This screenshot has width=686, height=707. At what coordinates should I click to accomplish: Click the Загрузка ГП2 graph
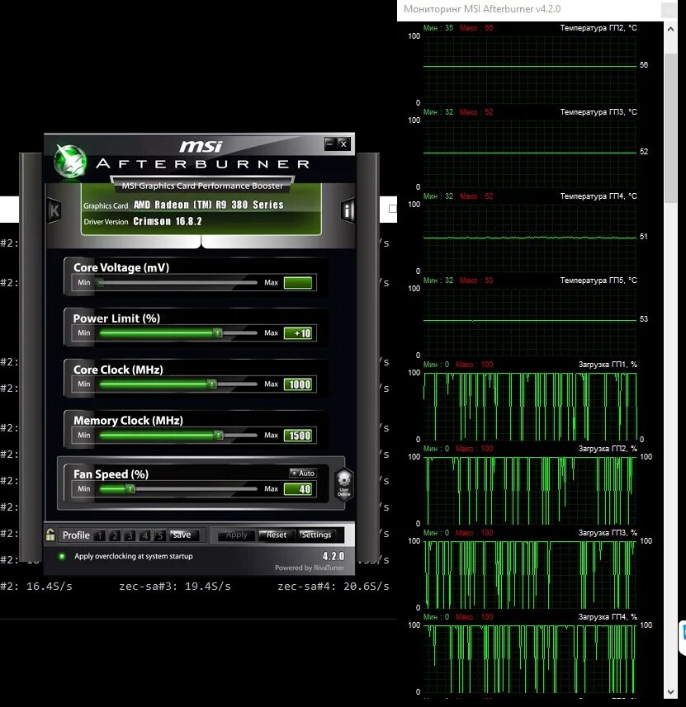coord(530,491)
